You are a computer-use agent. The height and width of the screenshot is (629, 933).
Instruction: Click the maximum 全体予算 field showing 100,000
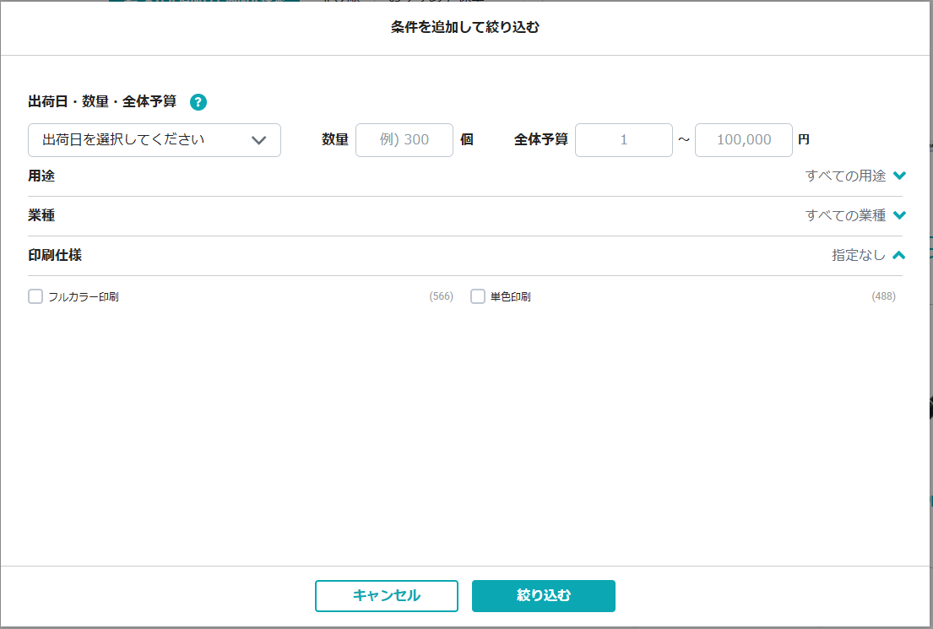(743, 140)
